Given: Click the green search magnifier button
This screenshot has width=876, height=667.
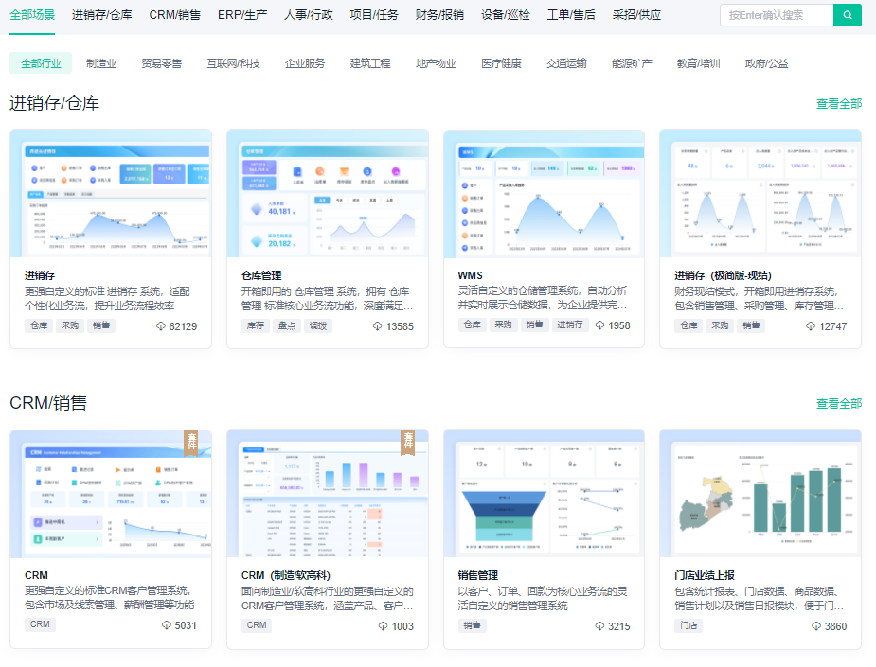Looking at the screenshot, I should [x=848, y=15].
